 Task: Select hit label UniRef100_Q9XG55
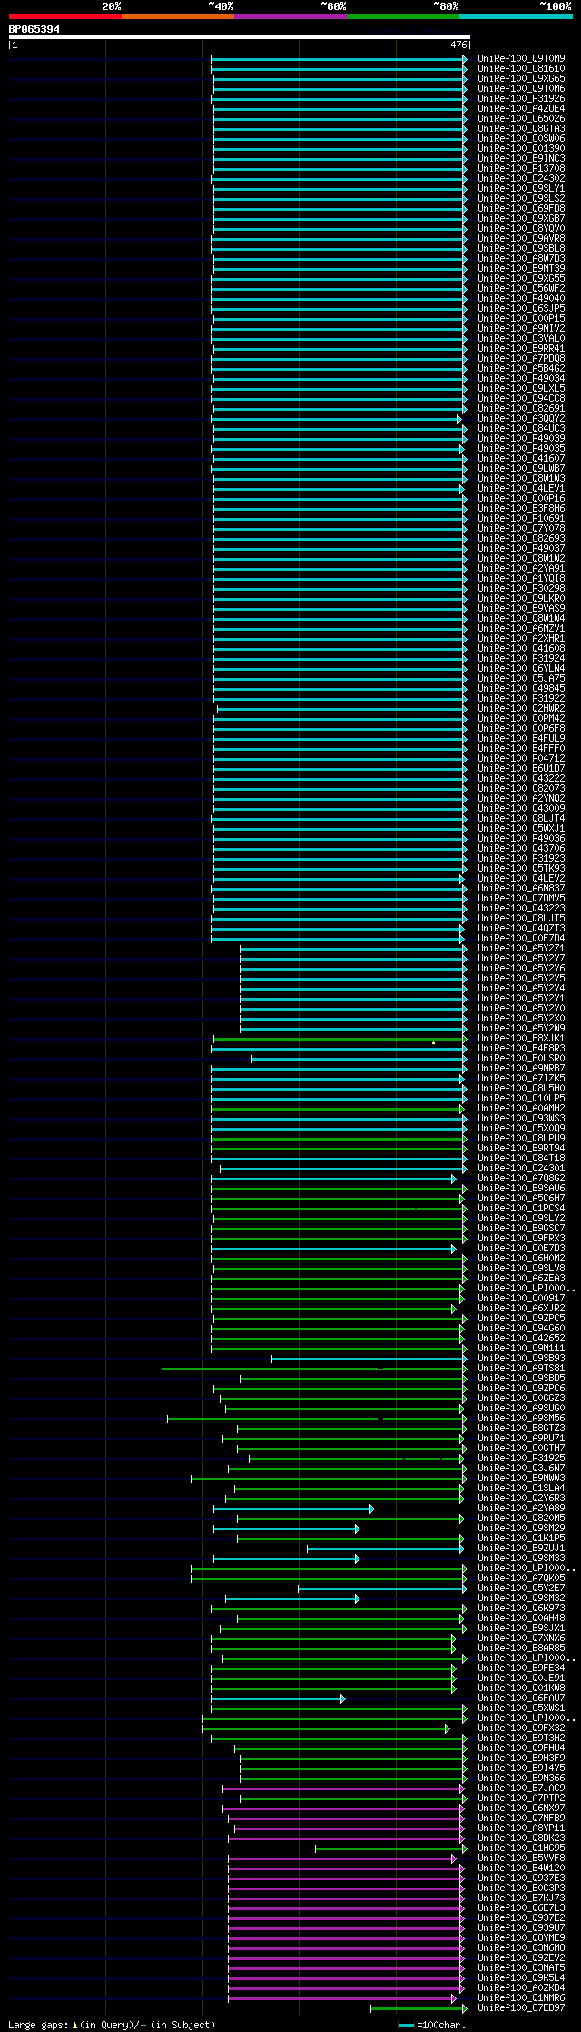[521, 278]
